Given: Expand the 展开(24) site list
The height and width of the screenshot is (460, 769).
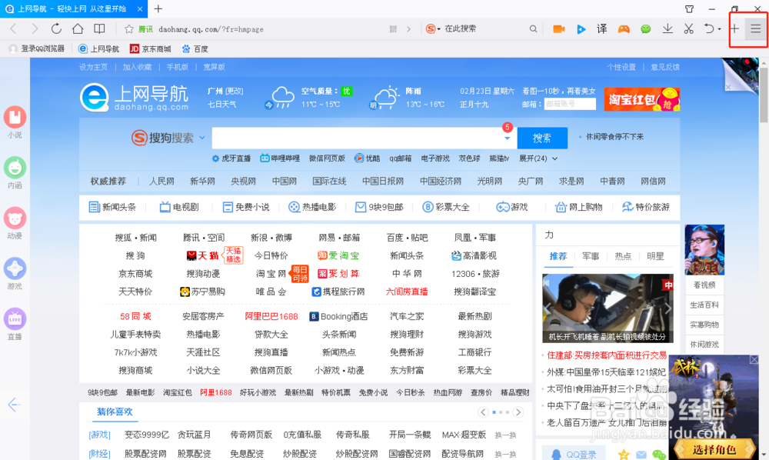Looking at the screenshot, I should tap(538, 158).
